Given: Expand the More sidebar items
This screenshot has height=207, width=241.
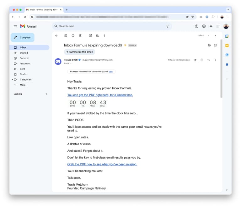Looking at the screenshot, I should point(29,85).
